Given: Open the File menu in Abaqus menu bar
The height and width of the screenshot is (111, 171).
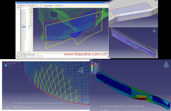Looking at the screenshot, I should [18, 4].
